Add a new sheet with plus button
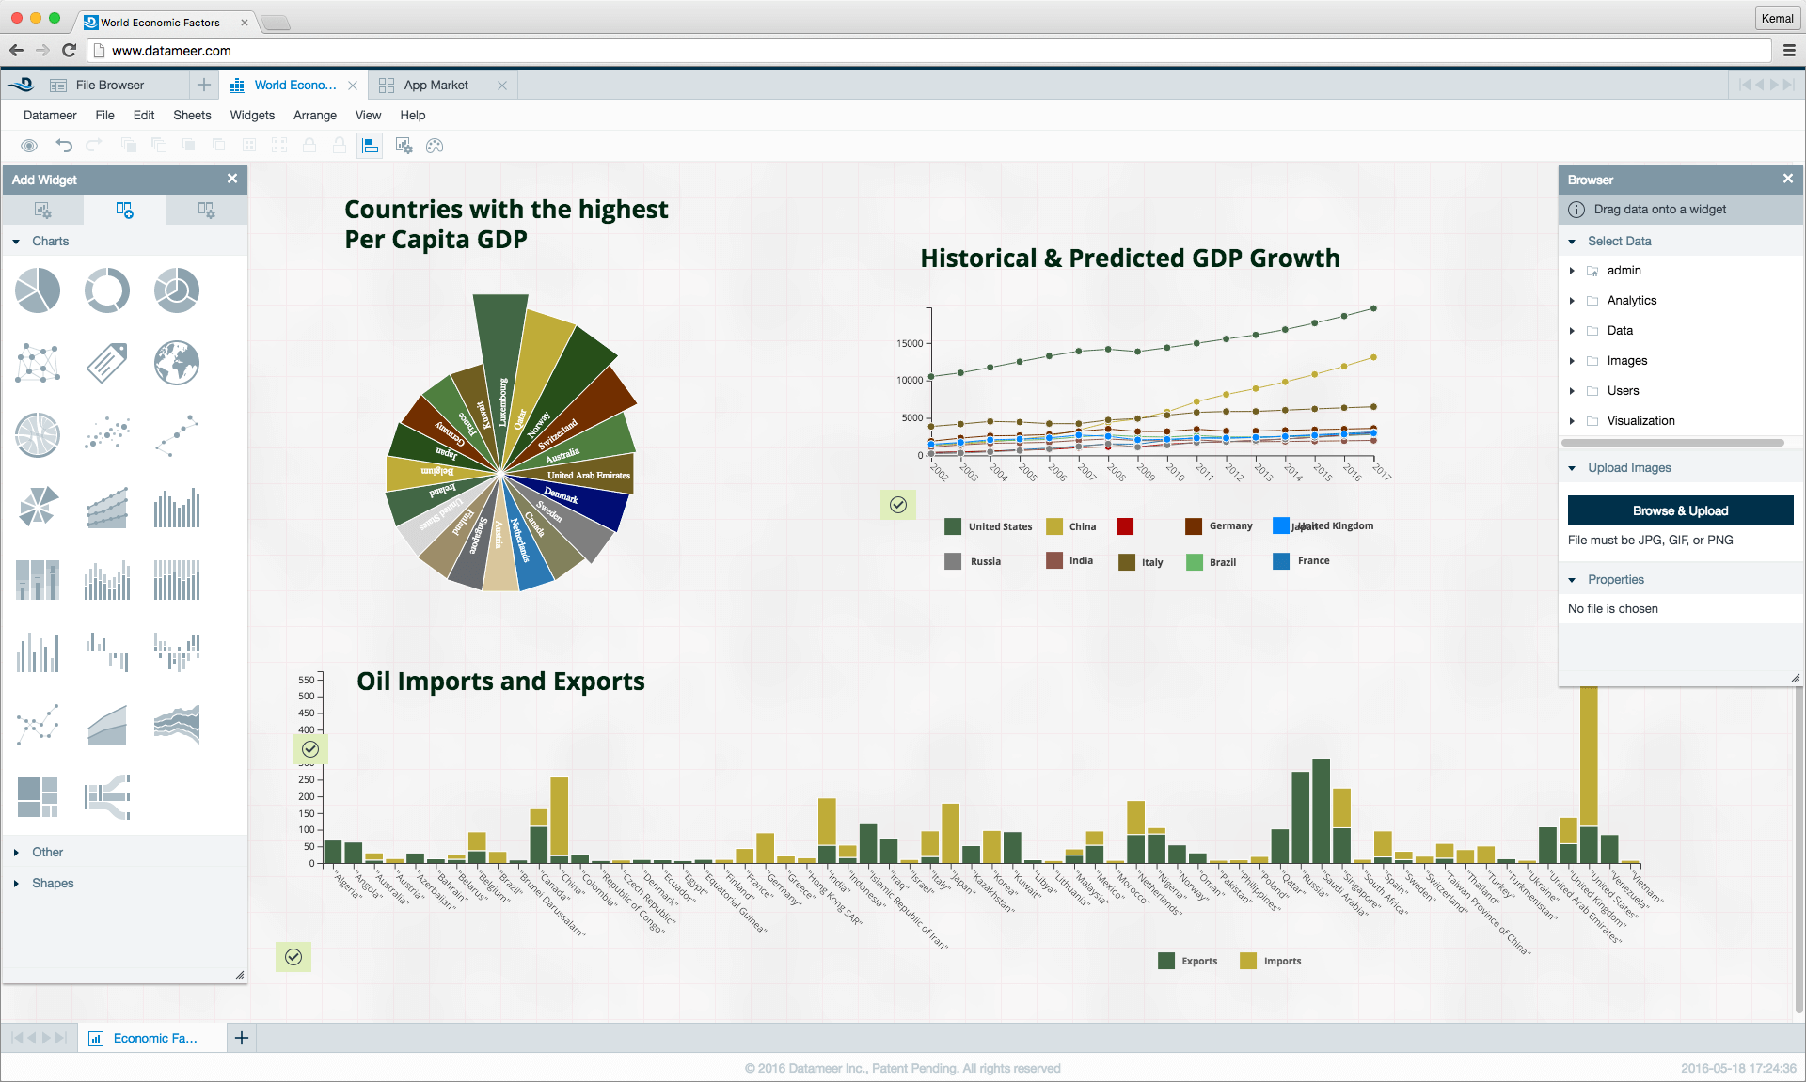 coord(242,1038)
